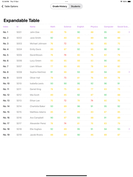Expand the Ella Hughes row chevron
The image size is (133, 177).
tap(129, 129)
